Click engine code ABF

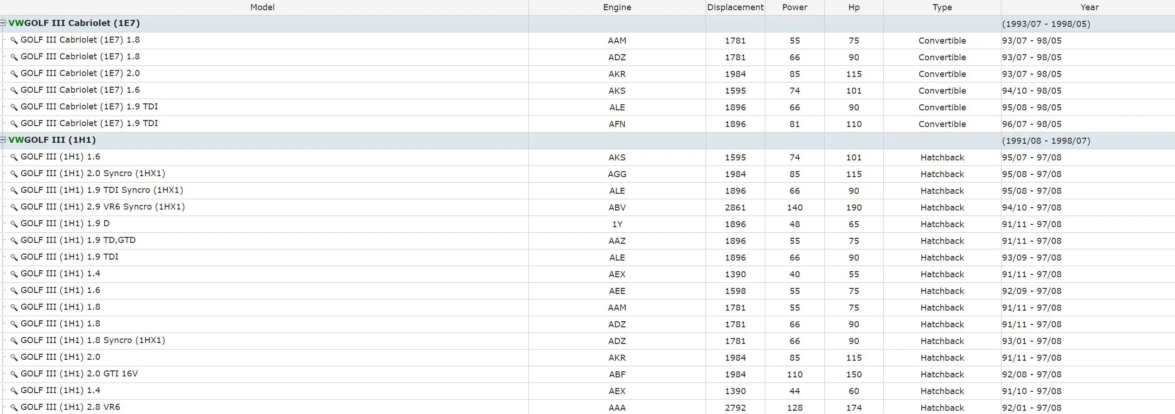[x=617, y=375]
